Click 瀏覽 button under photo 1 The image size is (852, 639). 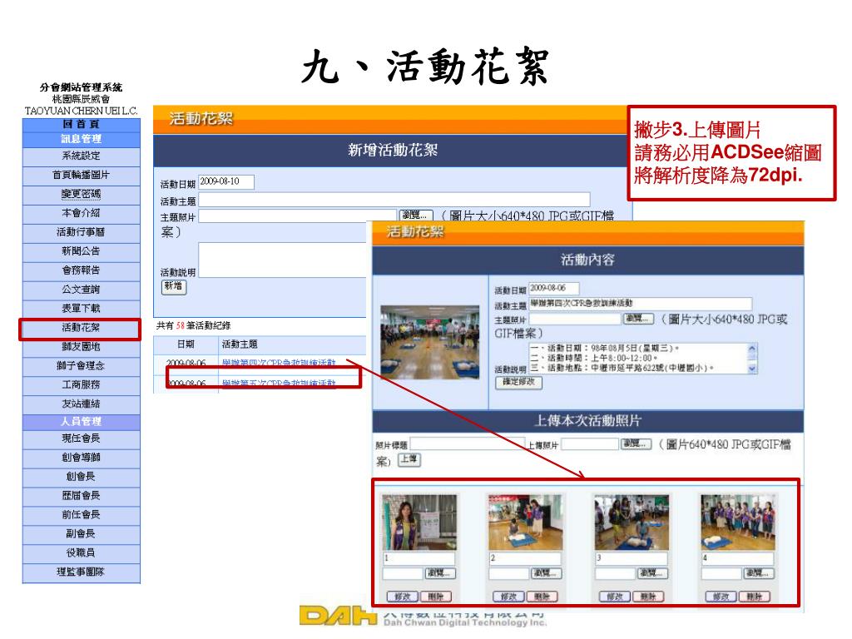[439, 572]
